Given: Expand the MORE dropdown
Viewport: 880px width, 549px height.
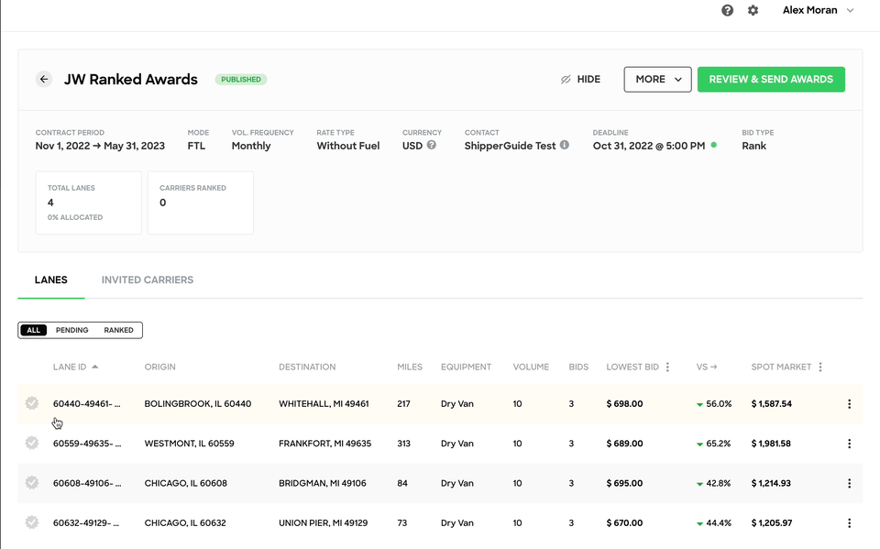Looking at the screenshot, I should (x=658, y=79).
